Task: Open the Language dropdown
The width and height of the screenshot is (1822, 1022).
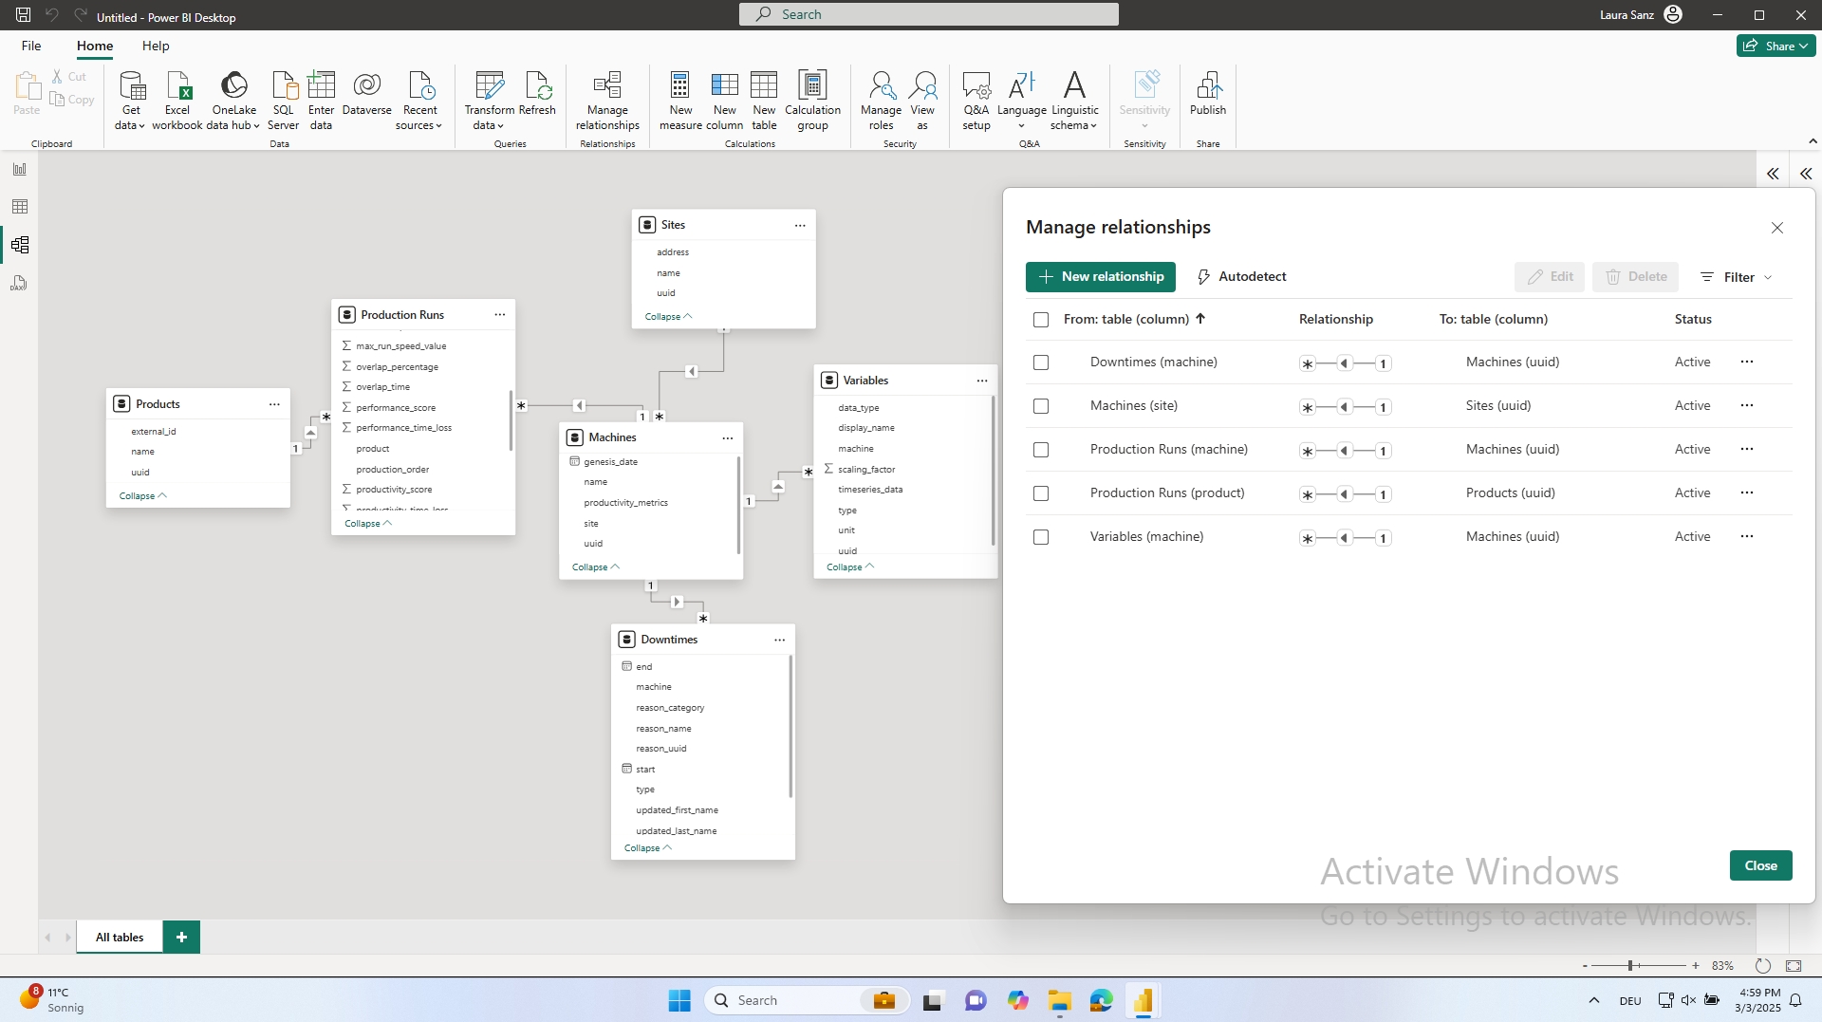Action: pyautogui.click(x=1021, y=101)
